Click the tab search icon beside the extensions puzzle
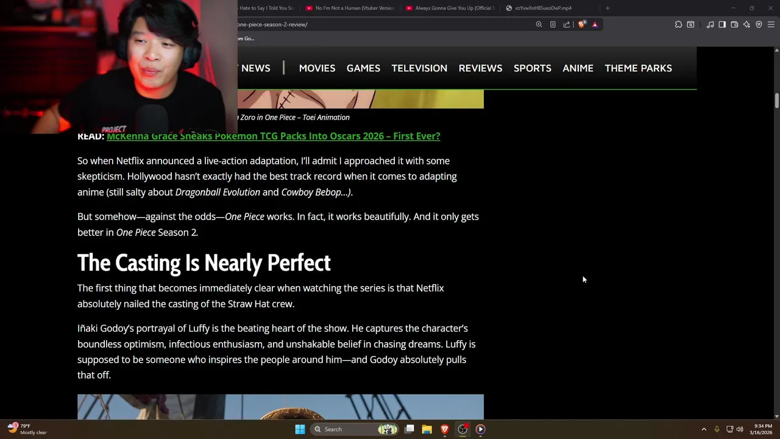780x439 pixels. pyautogui.click(x=690, y=24)
